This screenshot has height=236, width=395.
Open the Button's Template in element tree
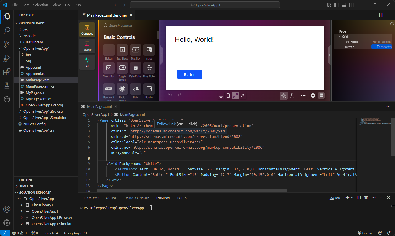(x=382, y=47)
